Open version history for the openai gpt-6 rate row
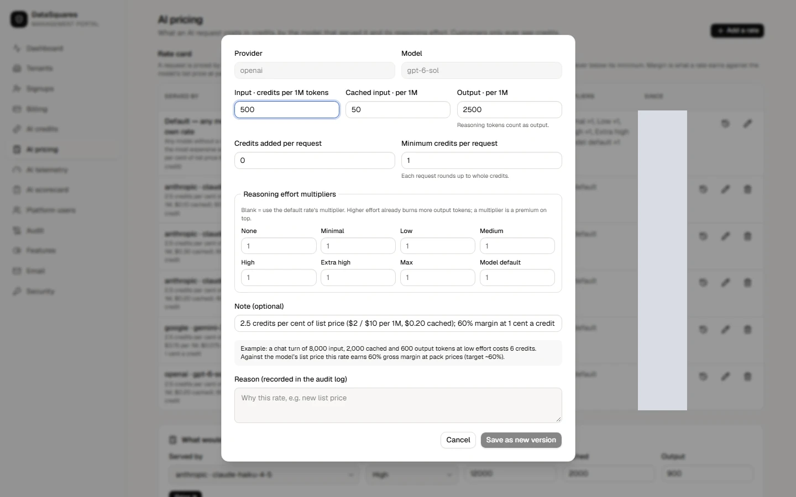This screenshot has height=497, width=796. click(703, 377)
